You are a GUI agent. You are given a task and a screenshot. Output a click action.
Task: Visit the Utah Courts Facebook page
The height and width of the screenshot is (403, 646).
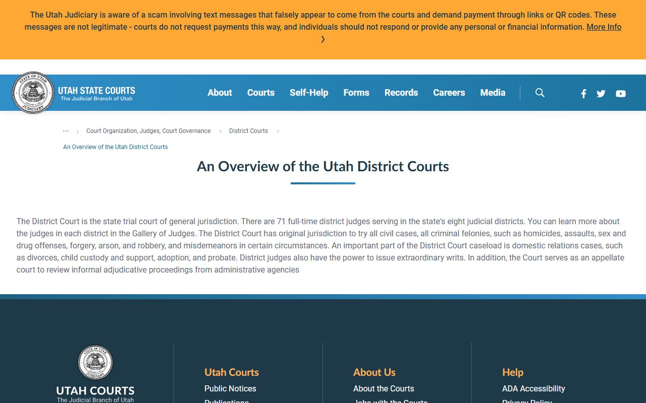point(583,93)
